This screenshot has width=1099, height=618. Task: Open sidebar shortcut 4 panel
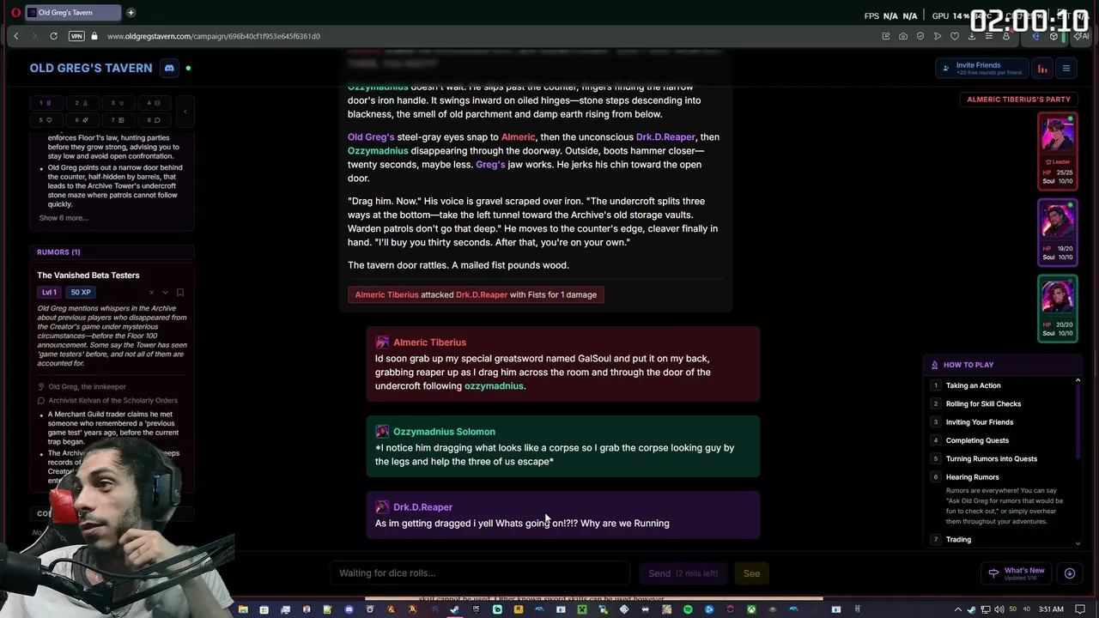coord(153,103)
